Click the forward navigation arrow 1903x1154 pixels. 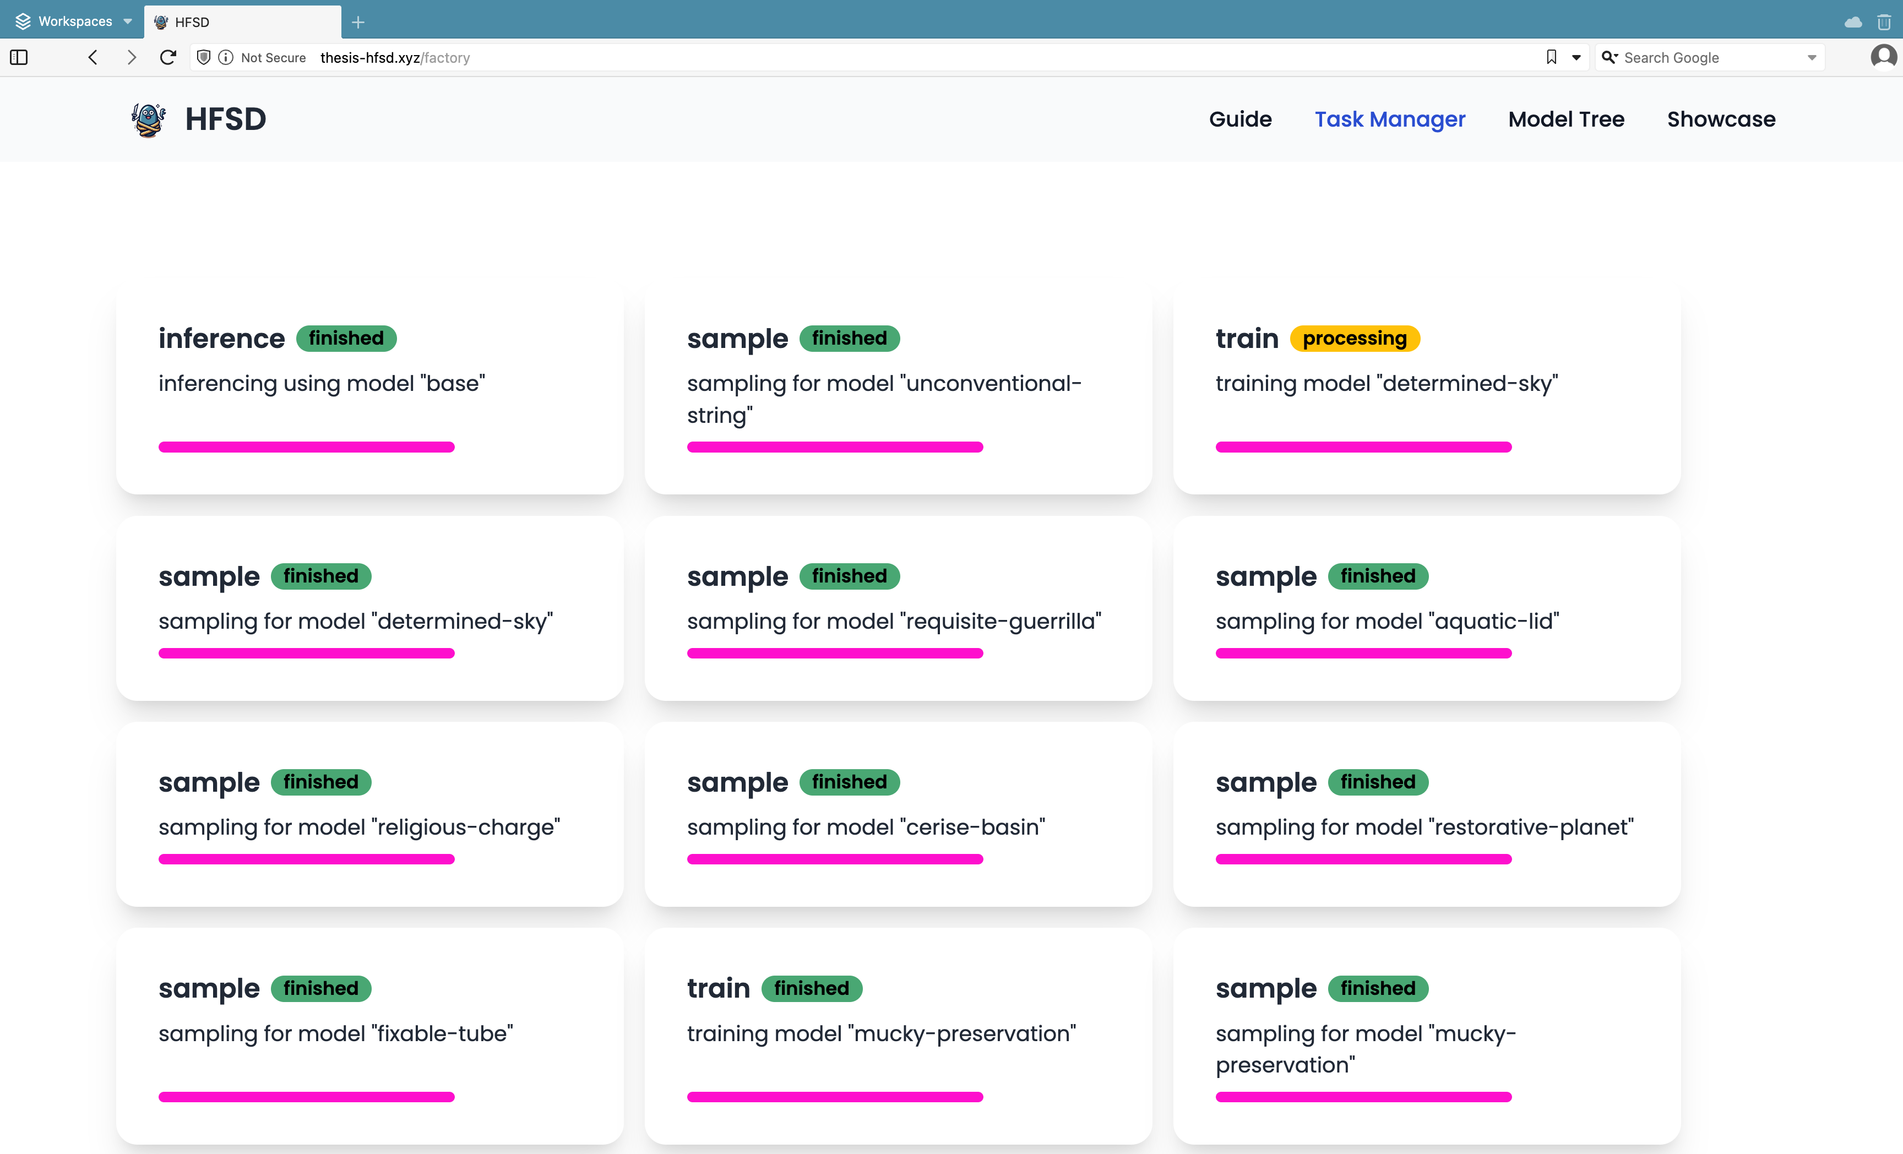[131, 57]
